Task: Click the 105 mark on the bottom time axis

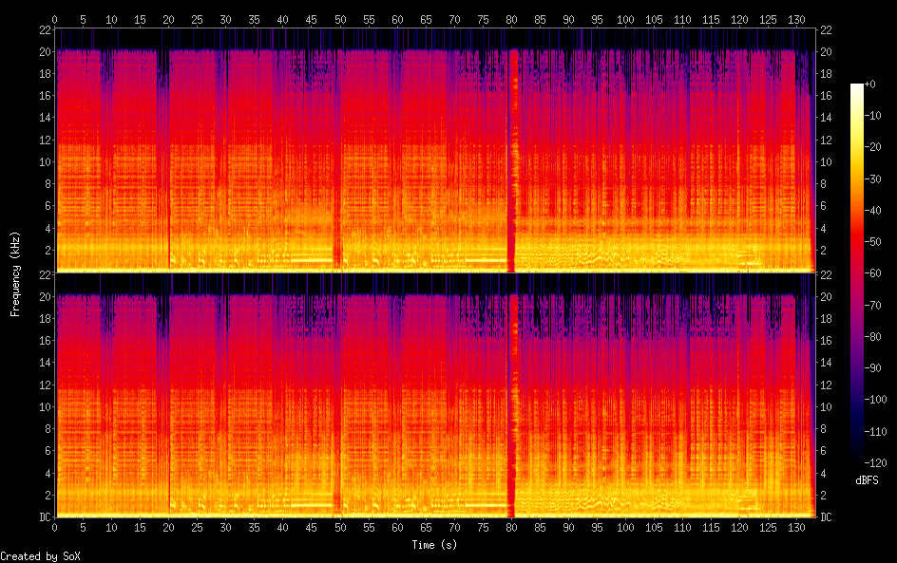Action: (654, 527)
